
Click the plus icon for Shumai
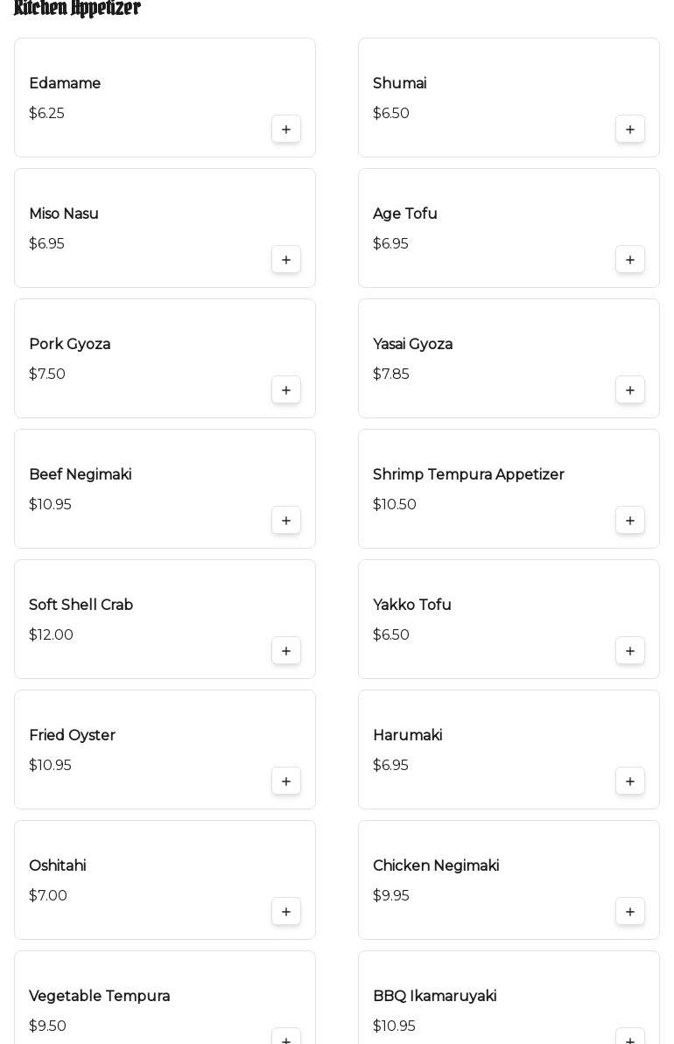pos(630,130)
